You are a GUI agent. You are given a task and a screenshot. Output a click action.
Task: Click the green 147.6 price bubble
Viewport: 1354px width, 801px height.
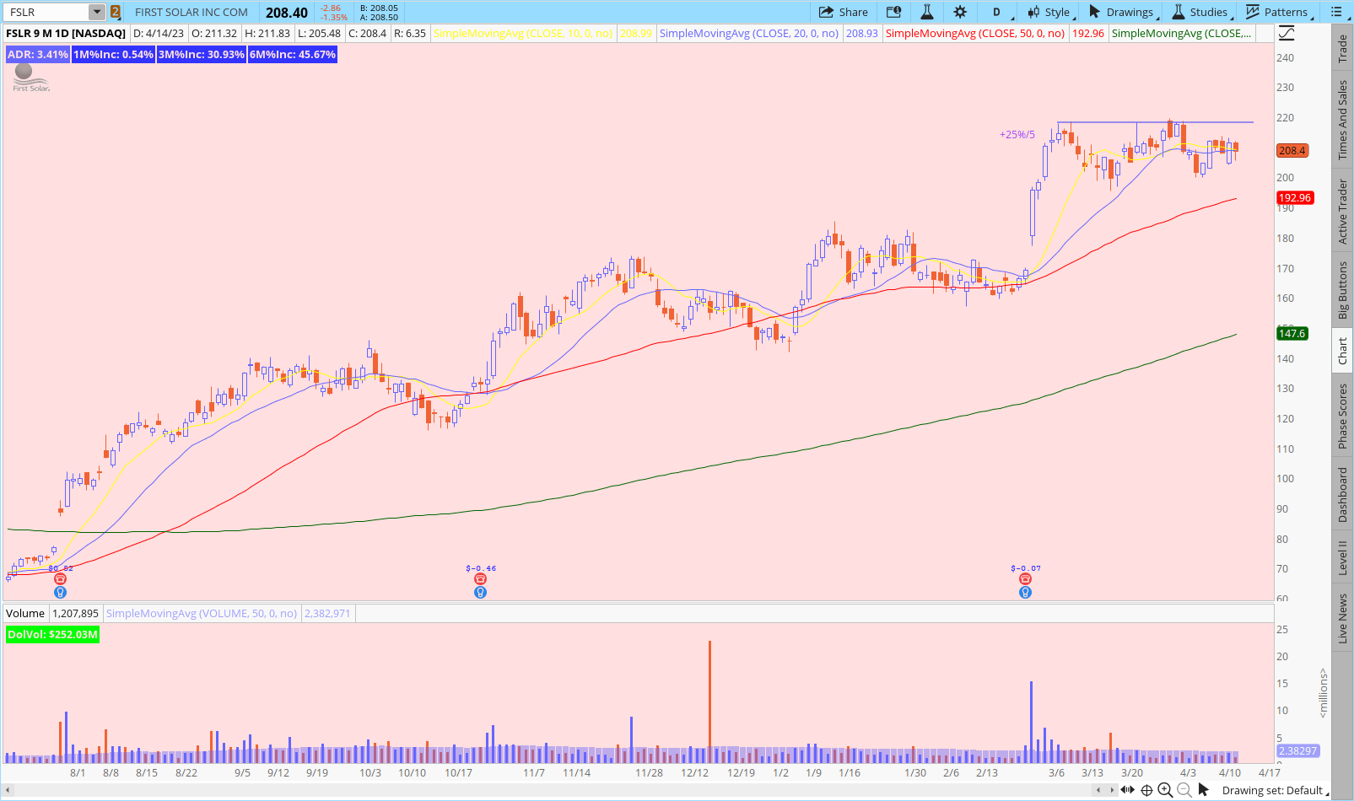(x=1292, y=333)
